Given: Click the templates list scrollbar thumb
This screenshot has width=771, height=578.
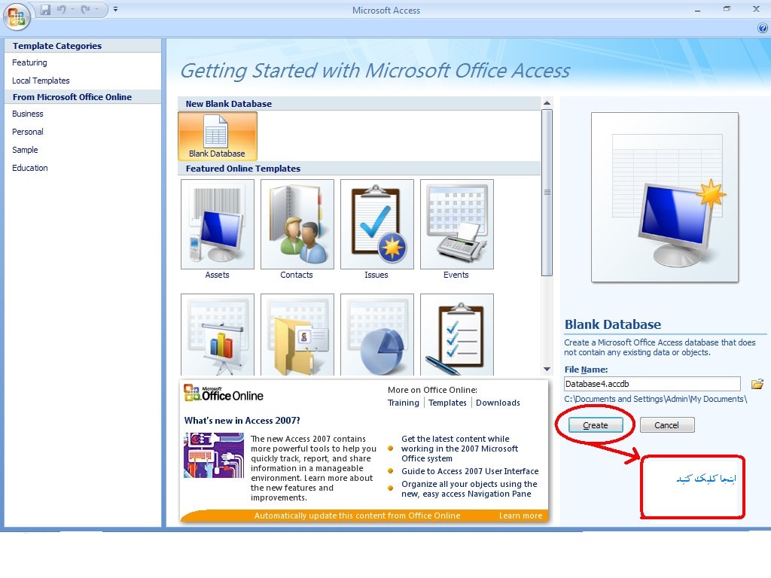Looking at the screenshot, I should pos(547,192).
